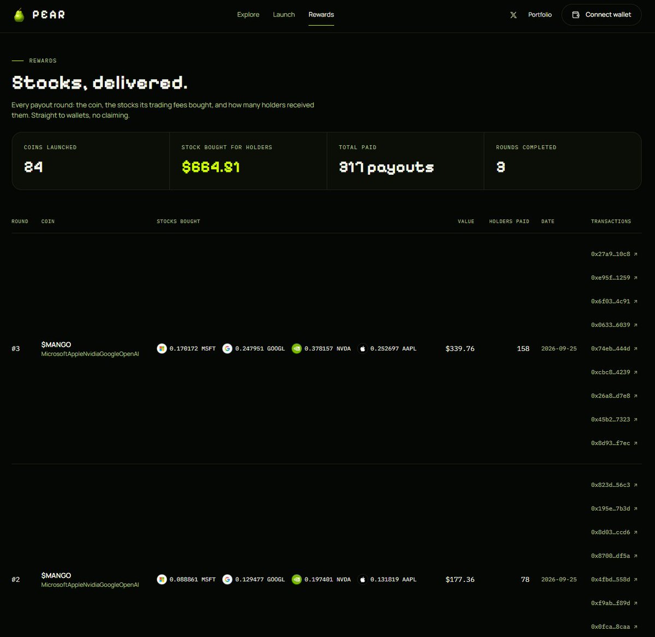Image resolution: width=655 pixels, height=637 pixels.
Task: Click the AAPL icon in round #2
Action: pos(362,579)
